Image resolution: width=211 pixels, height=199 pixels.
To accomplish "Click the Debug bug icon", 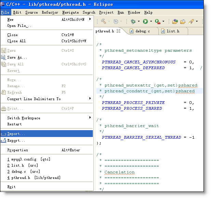I will 133,21.
